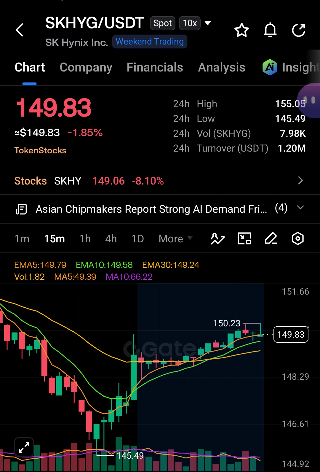
Task: Tap the back arrow icon
Action: point(20,30)
